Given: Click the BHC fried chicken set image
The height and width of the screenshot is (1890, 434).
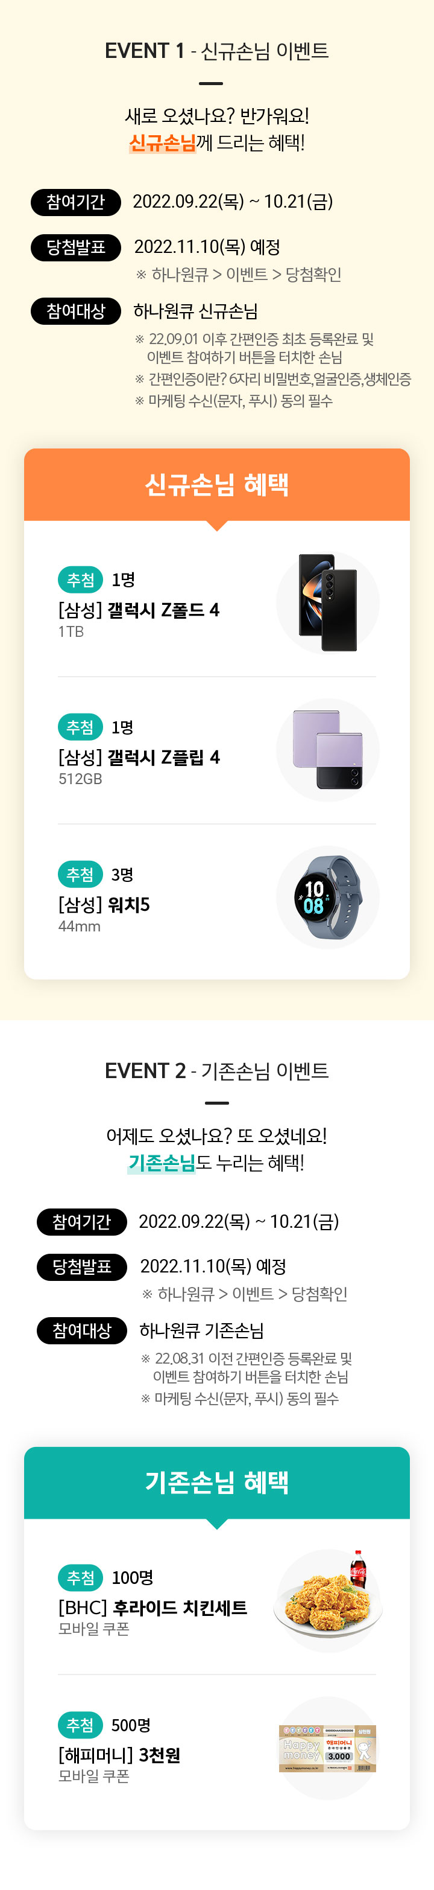Looking at the screenshot, I should [328, 1600].
